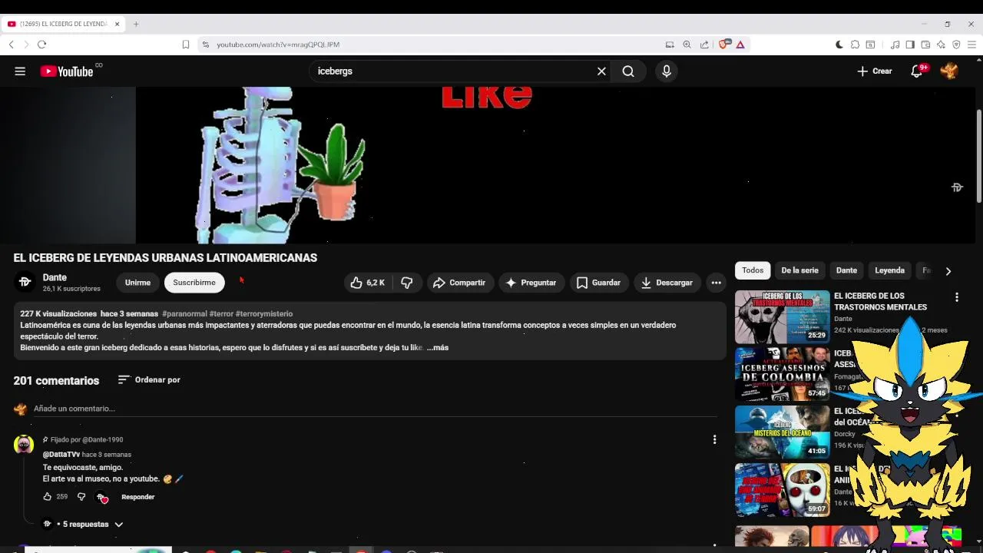Select the De la serie chip
Screen dimensions: 983x553
click(799, 270)
